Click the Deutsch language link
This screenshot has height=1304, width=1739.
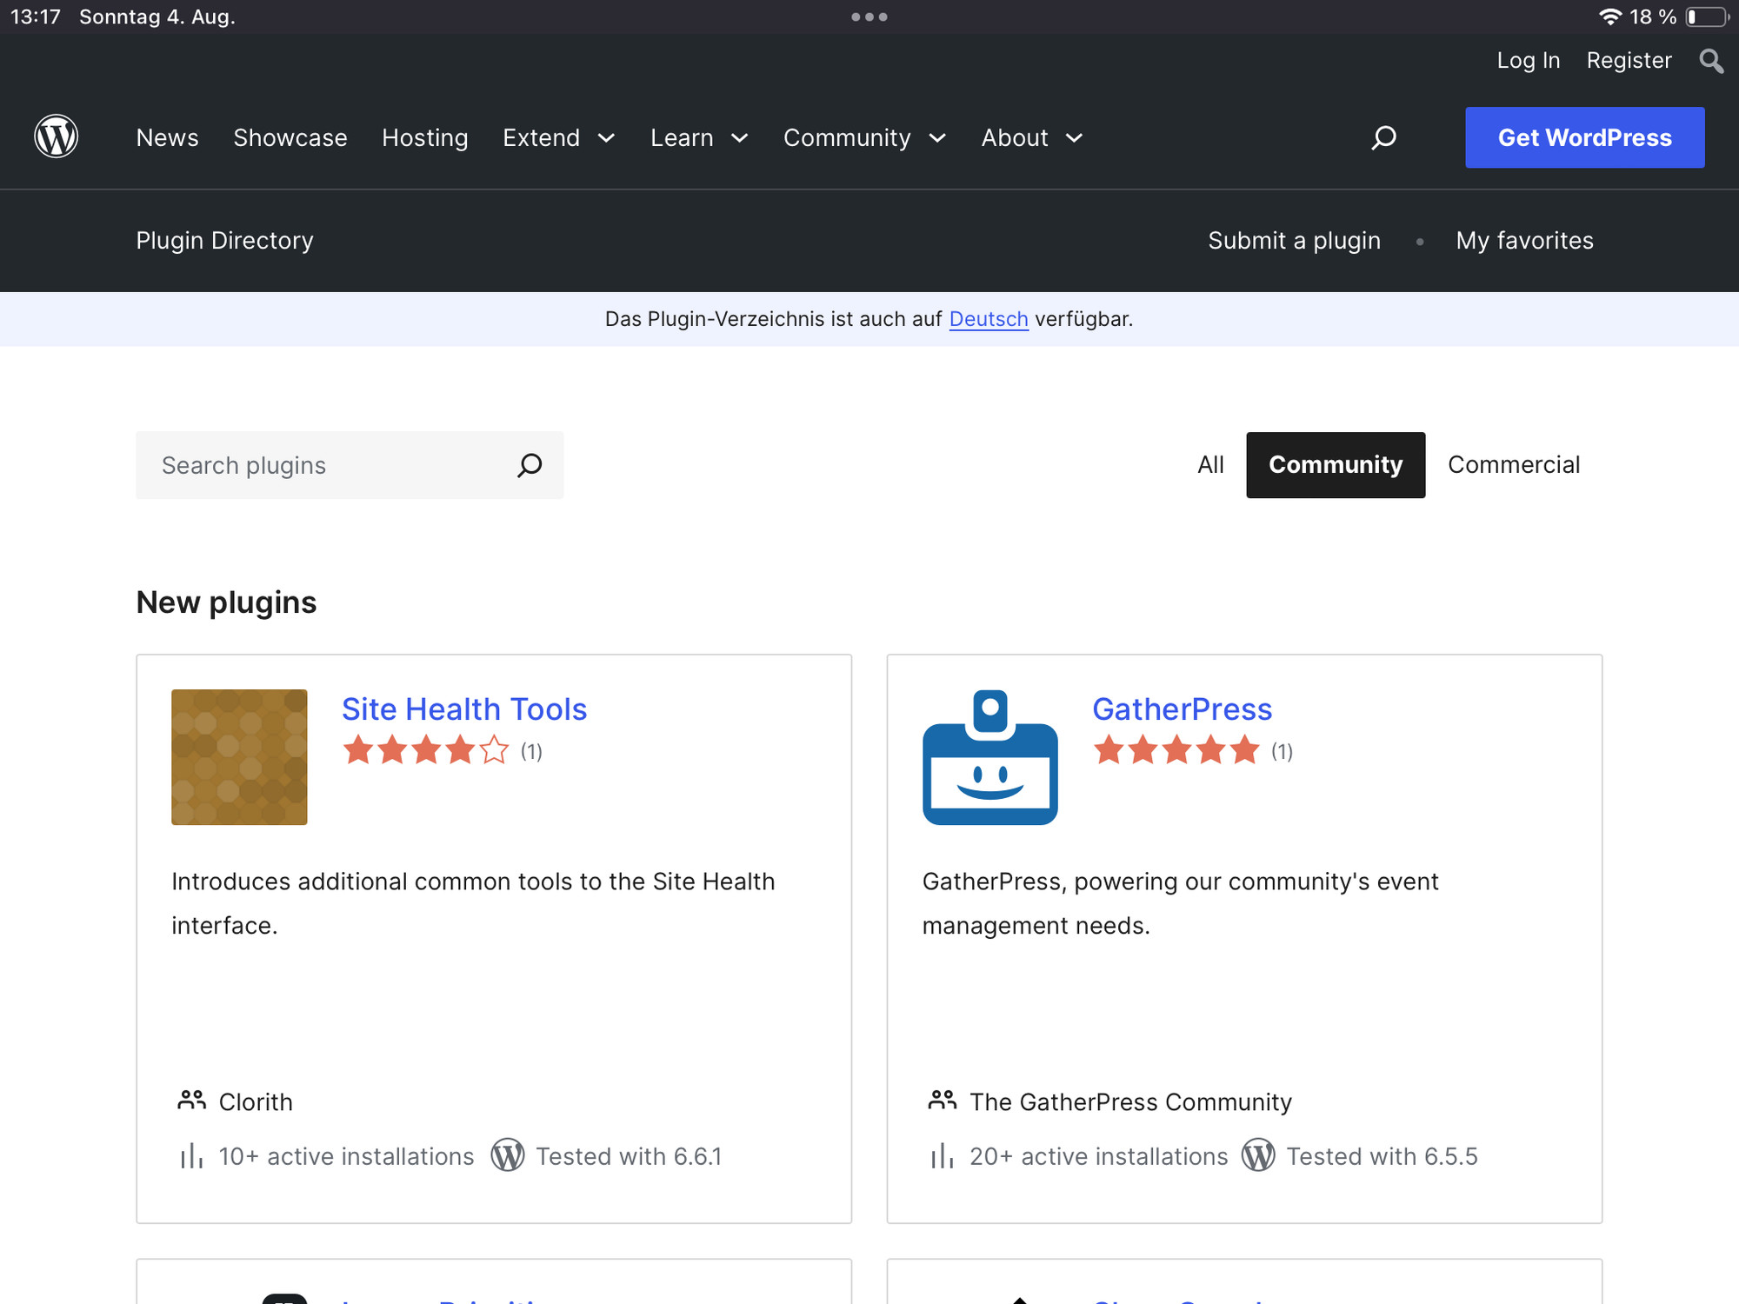point(989,318)
